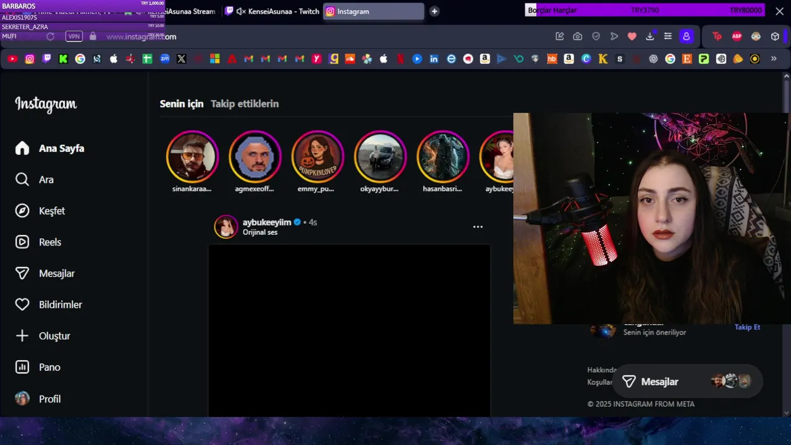This screenshot has width=791, height=445.
Task: Click the address bar URL
Action: coord(141,36)
